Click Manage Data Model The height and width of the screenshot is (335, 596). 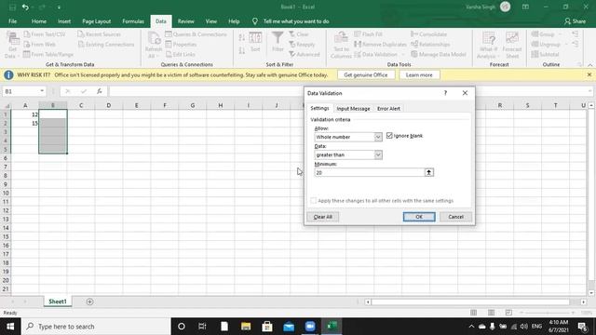[439, 54]
